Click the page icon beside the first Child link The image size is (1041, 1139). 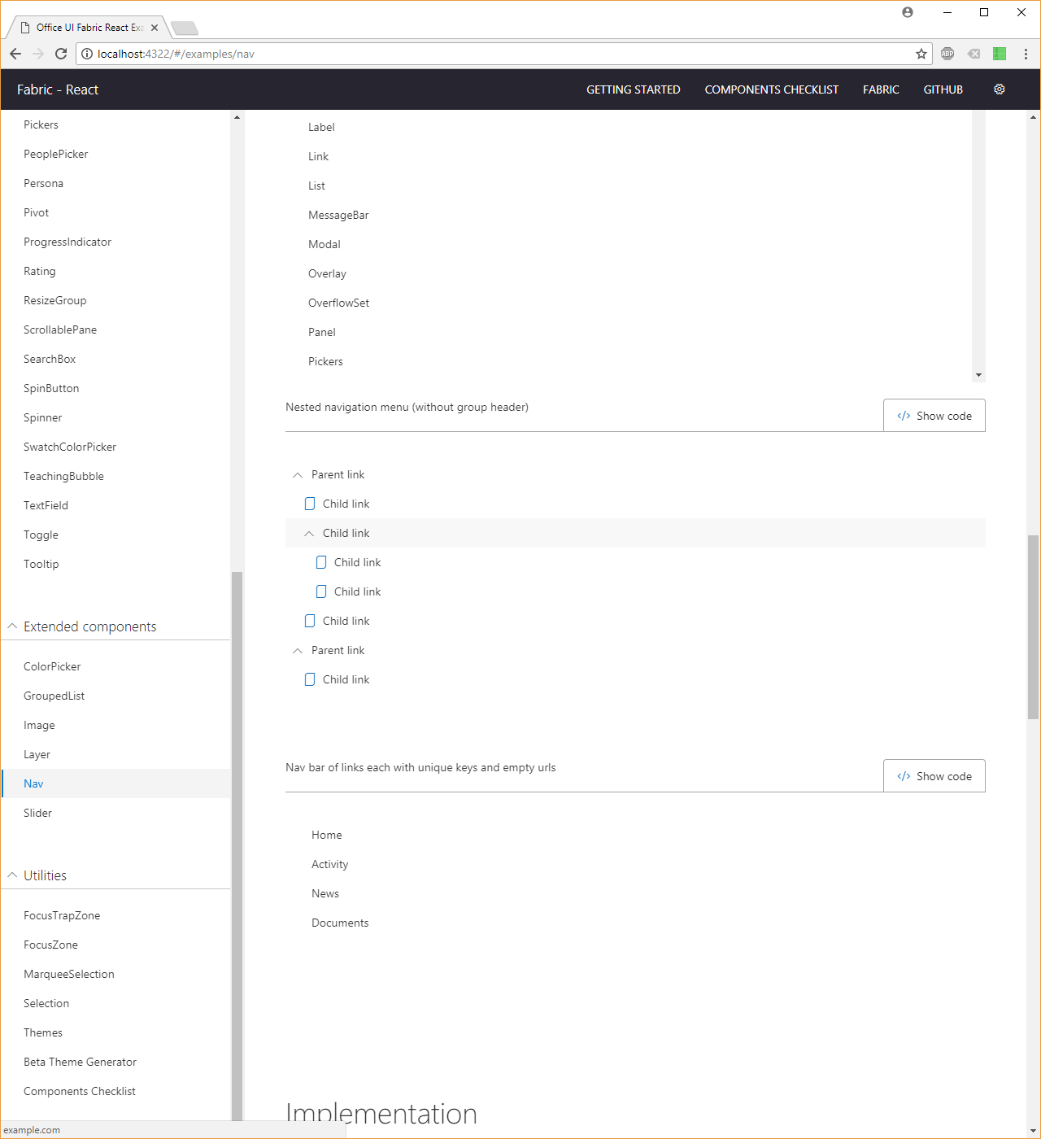pyautogui.click(x=310, y=503)
